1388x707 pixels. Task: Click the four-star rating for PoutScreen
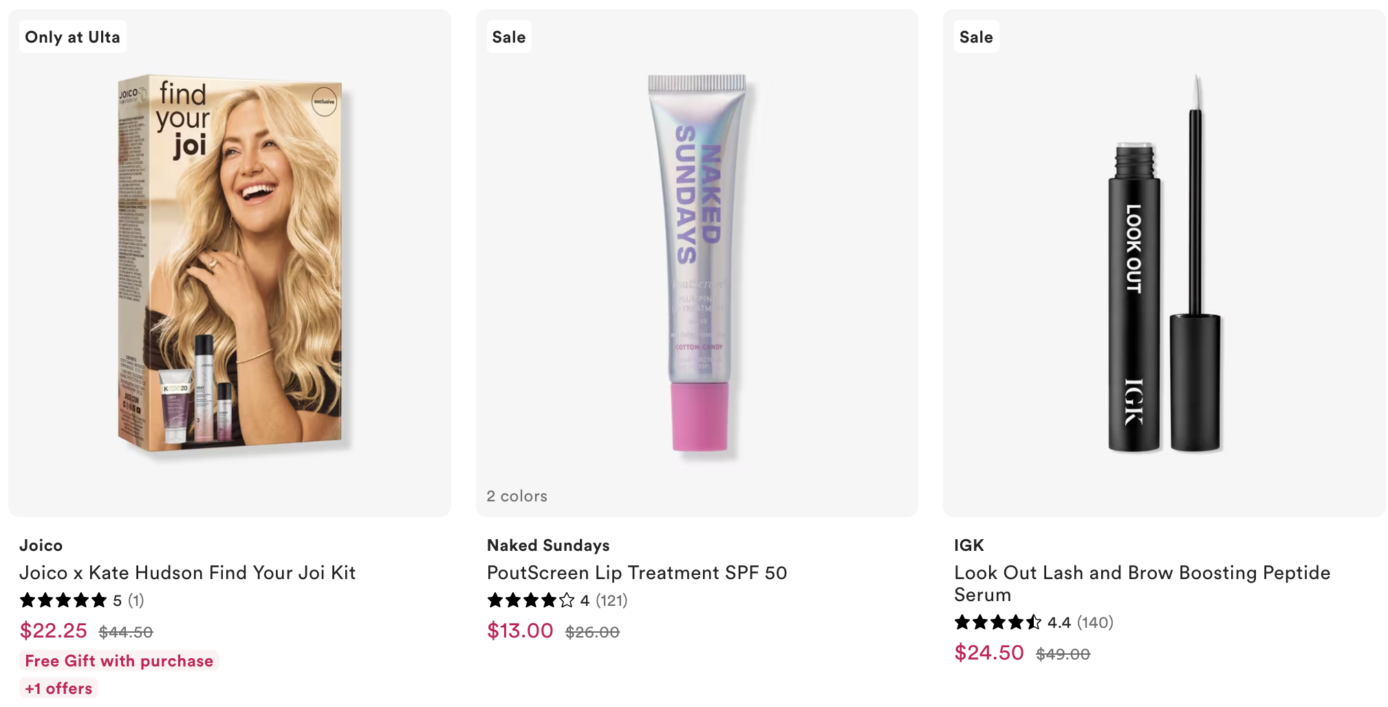click(530, 600)
